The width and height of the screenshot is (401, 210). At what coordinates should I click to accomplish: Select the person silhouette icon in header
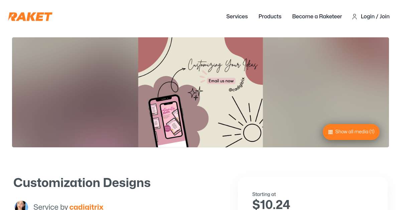[355, 17]
